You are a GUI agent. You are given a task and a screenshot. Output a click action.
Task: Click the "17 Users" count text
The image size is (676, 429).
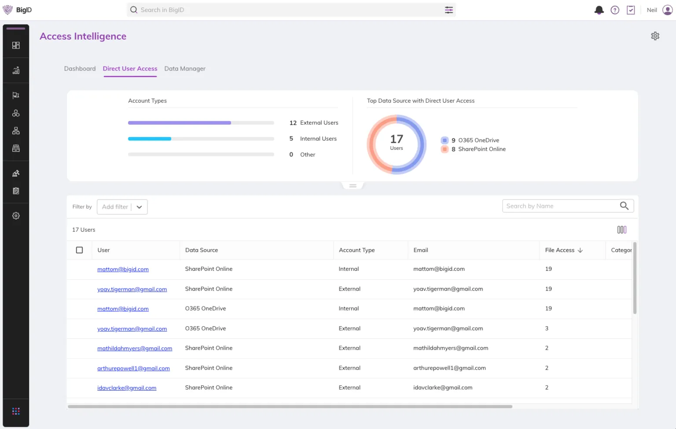click(84, 230)
